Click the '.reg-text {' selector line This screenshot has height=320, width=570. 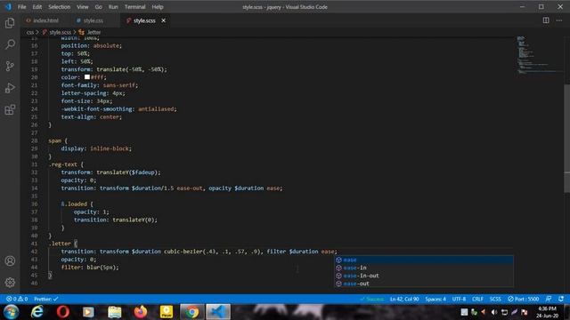coord(66,164)
